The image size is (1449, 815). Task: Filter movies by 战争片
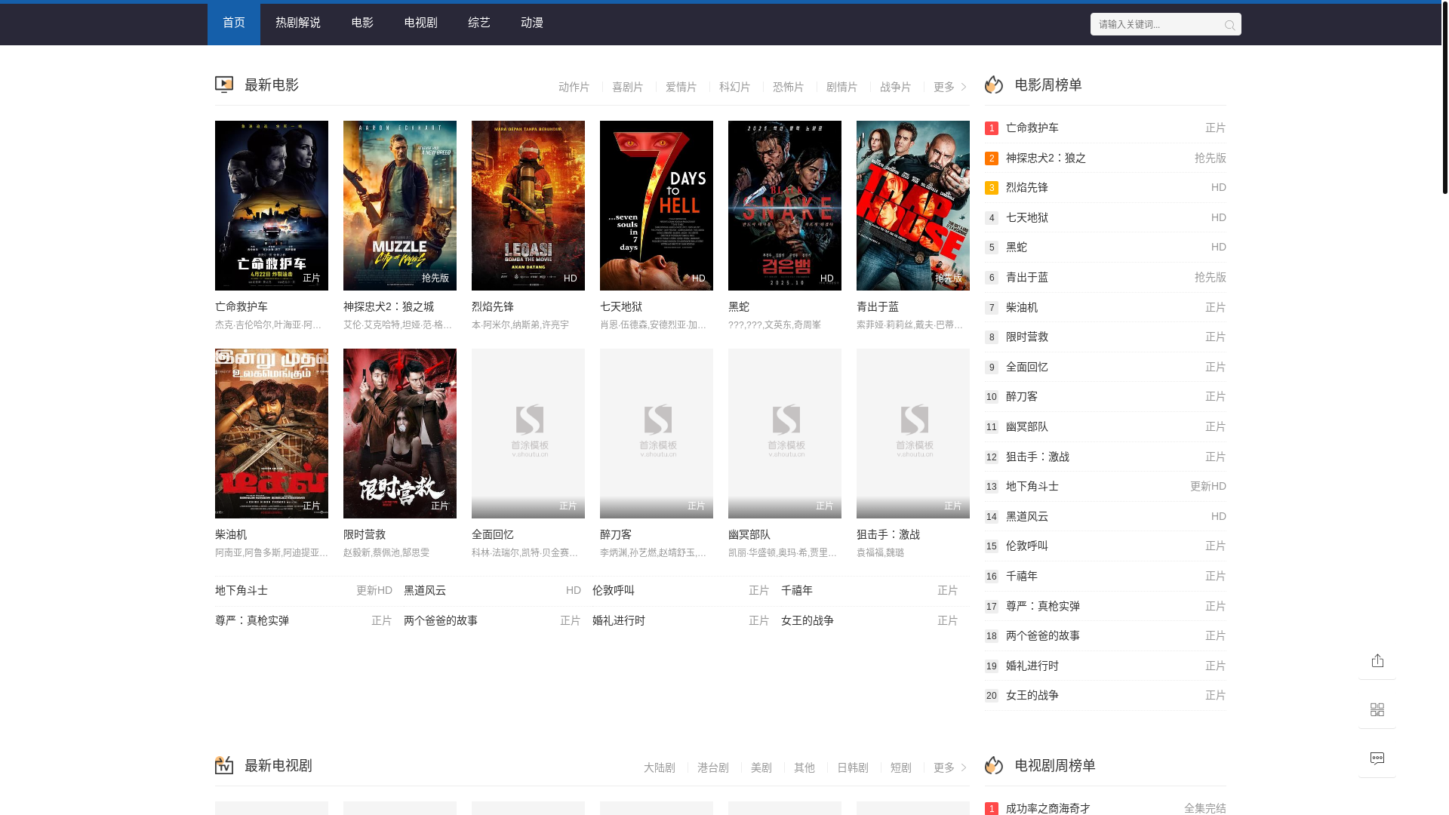[x=896, y=87]
